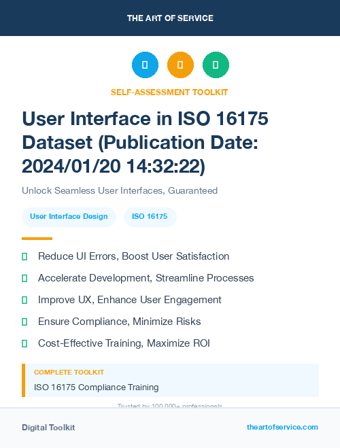
Task: Click Ensure Compliance, Minimize Risks text
Action: coord(120,322)
